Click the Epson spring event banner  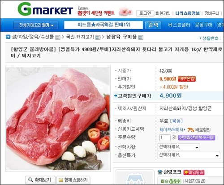96,12
